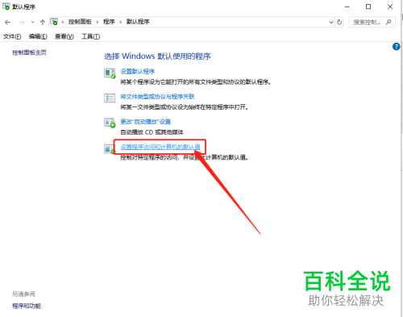Open 程序和功能 under 另请参阅
This screenshot has width=403, height=317.
click(x=27, y=306)
